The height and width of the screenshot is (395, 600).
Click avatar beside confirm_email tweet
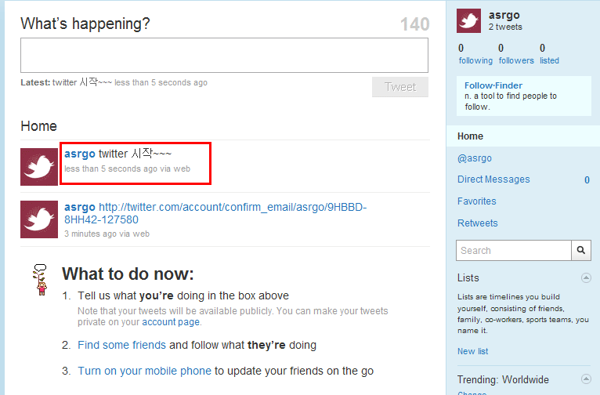[39, 219]
